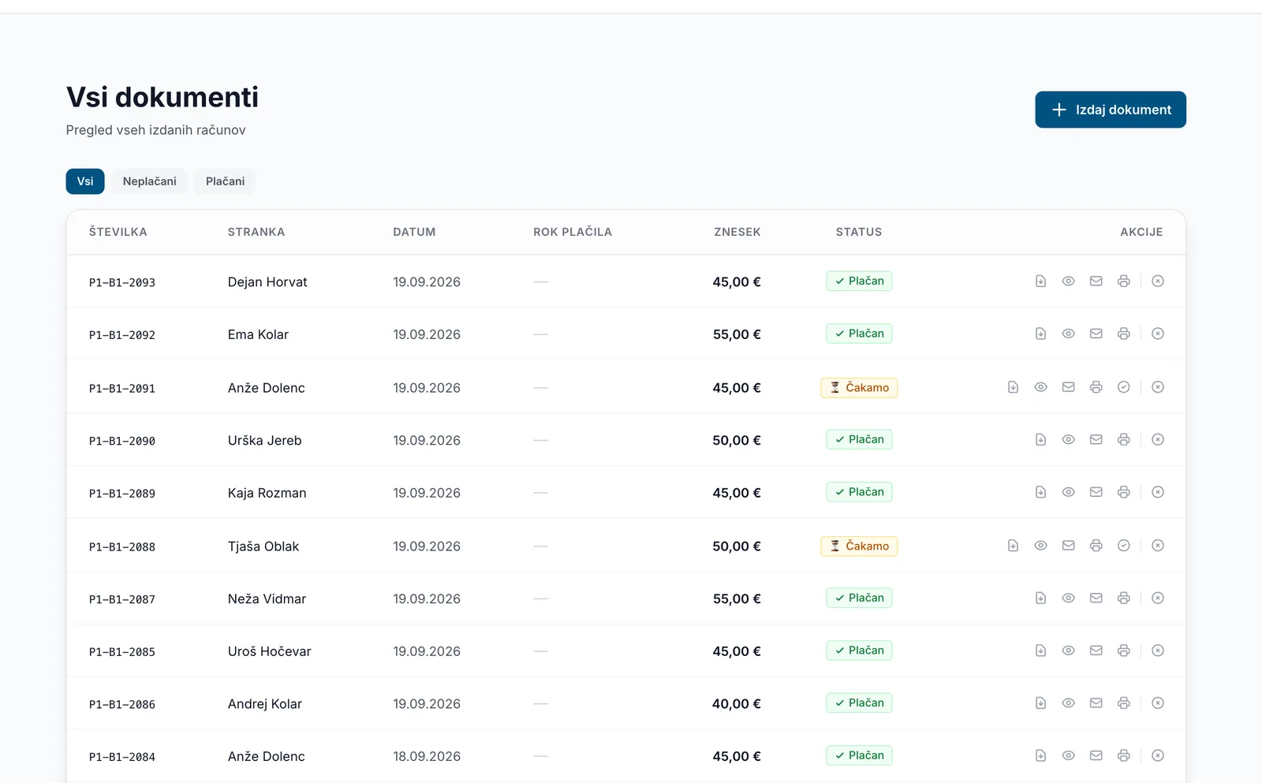Switch to the Neplačani filter tab

[149, 181]
